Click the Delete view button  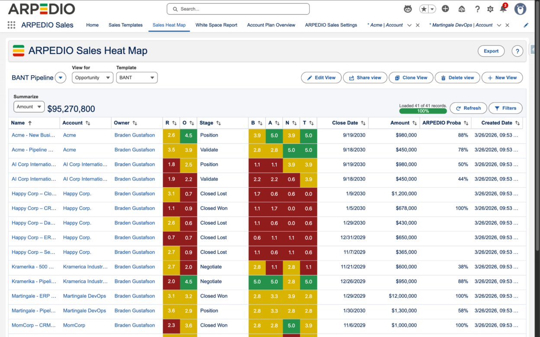[x=457, y=78]
